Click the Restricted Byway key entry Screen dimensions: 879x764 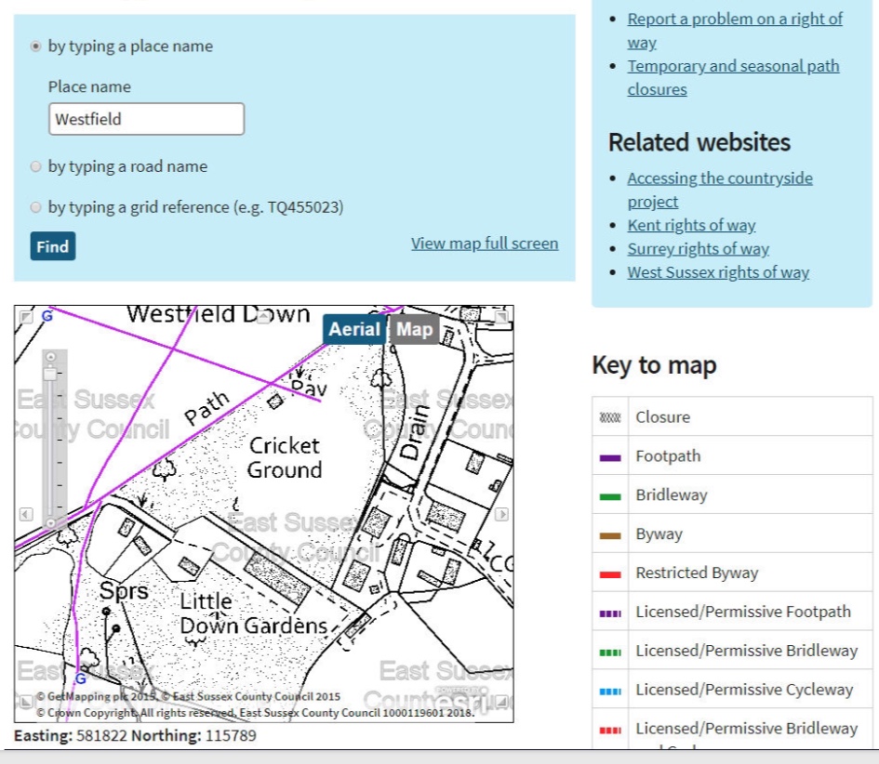[x=732, y=573]
